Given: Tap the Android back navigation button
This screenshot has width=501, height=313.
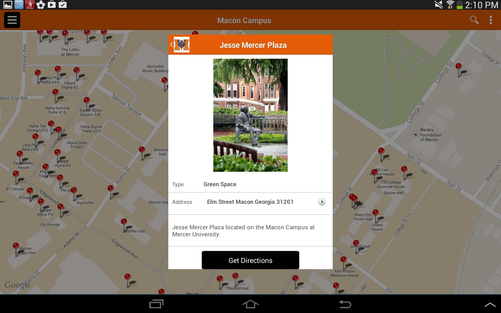Looking at the screenshot, I should click(344, 304).
